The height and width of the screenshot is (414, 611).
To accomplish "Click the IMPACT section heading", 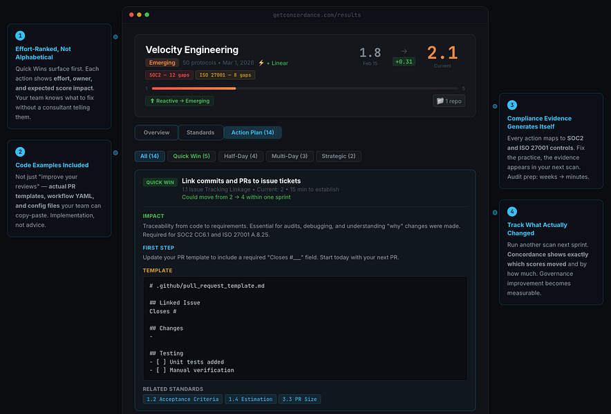I will point(153,216).
